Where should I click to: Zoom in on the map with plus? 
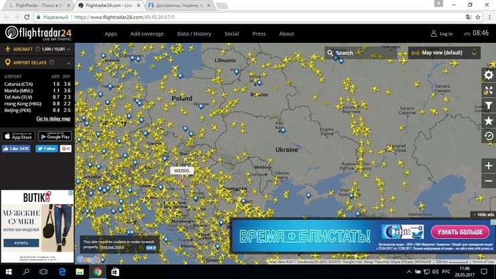click(x=488, y=165)
